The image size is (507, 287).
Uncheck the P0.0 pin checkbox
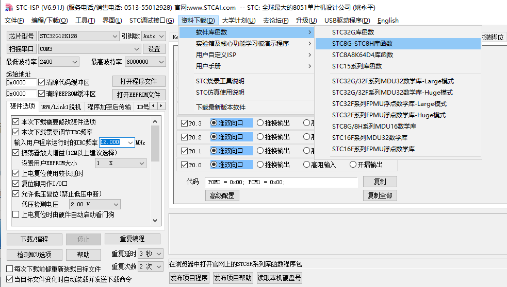(184, 165)
